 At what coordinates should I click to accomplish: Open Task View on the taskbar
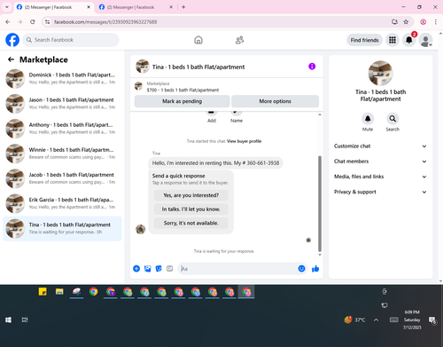tap(25, 319)
